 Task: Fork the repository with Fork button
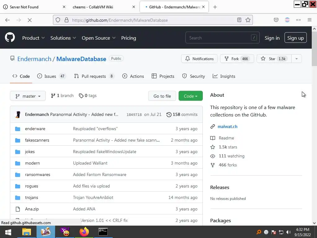237,59
